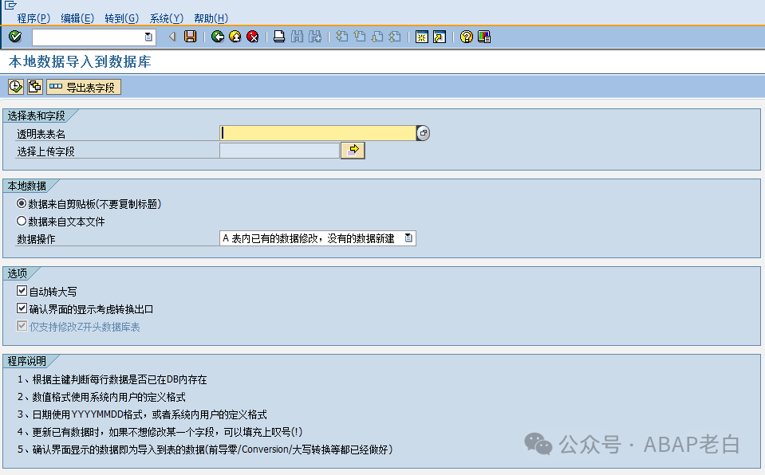Open the 数据操作 dropdown list
This screenshot has width=765, height=475.
(x=408, y=238)
